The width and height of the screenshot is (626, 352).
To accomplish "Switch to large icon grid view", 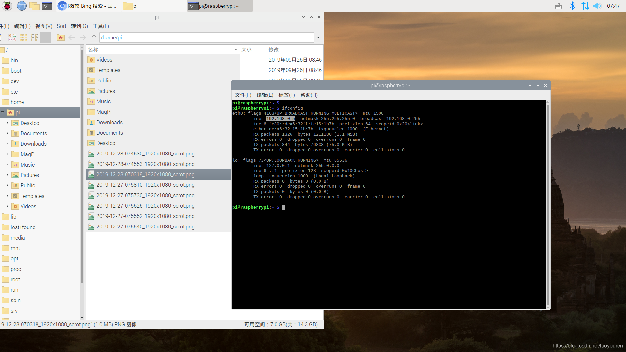I will coord(23,37).
